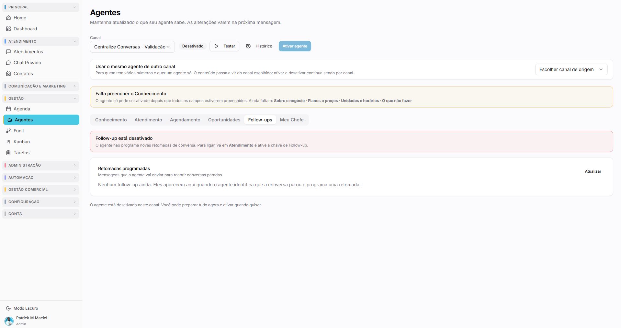Click the Tarefas clipboard icon
621x328 pixels.
(x=8, y=153)
